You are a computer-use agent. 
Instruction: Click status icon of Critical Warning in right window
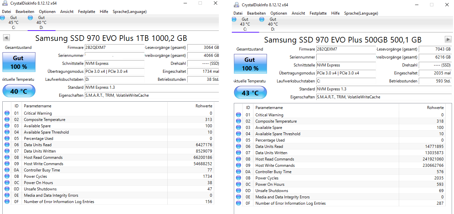238,115
